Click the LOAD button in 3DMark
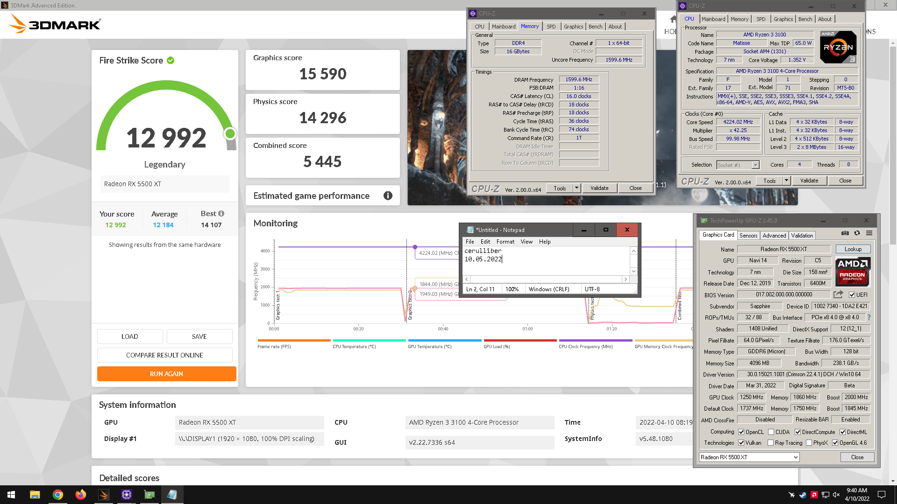The width and height of the screenshot is (897, 504). point(130,336)
